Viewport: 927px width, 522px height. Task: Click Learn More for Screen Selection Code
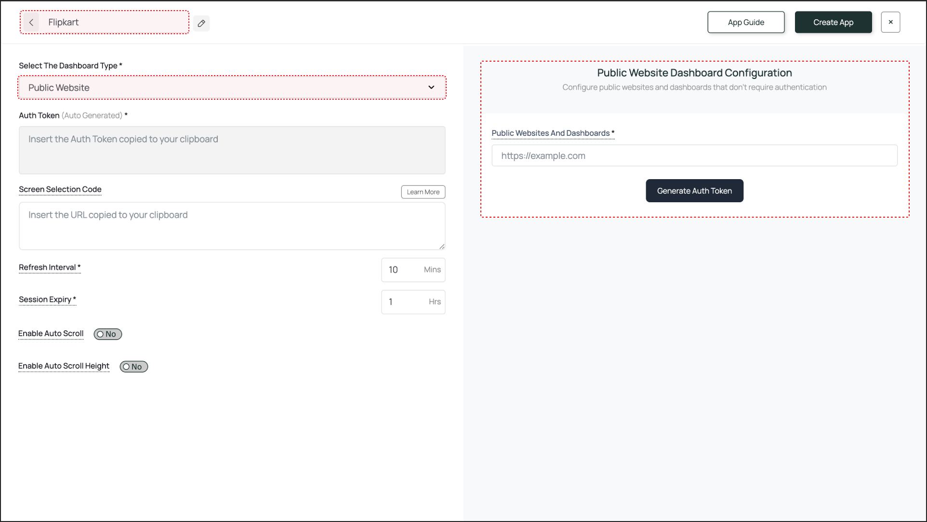point(423,192)
